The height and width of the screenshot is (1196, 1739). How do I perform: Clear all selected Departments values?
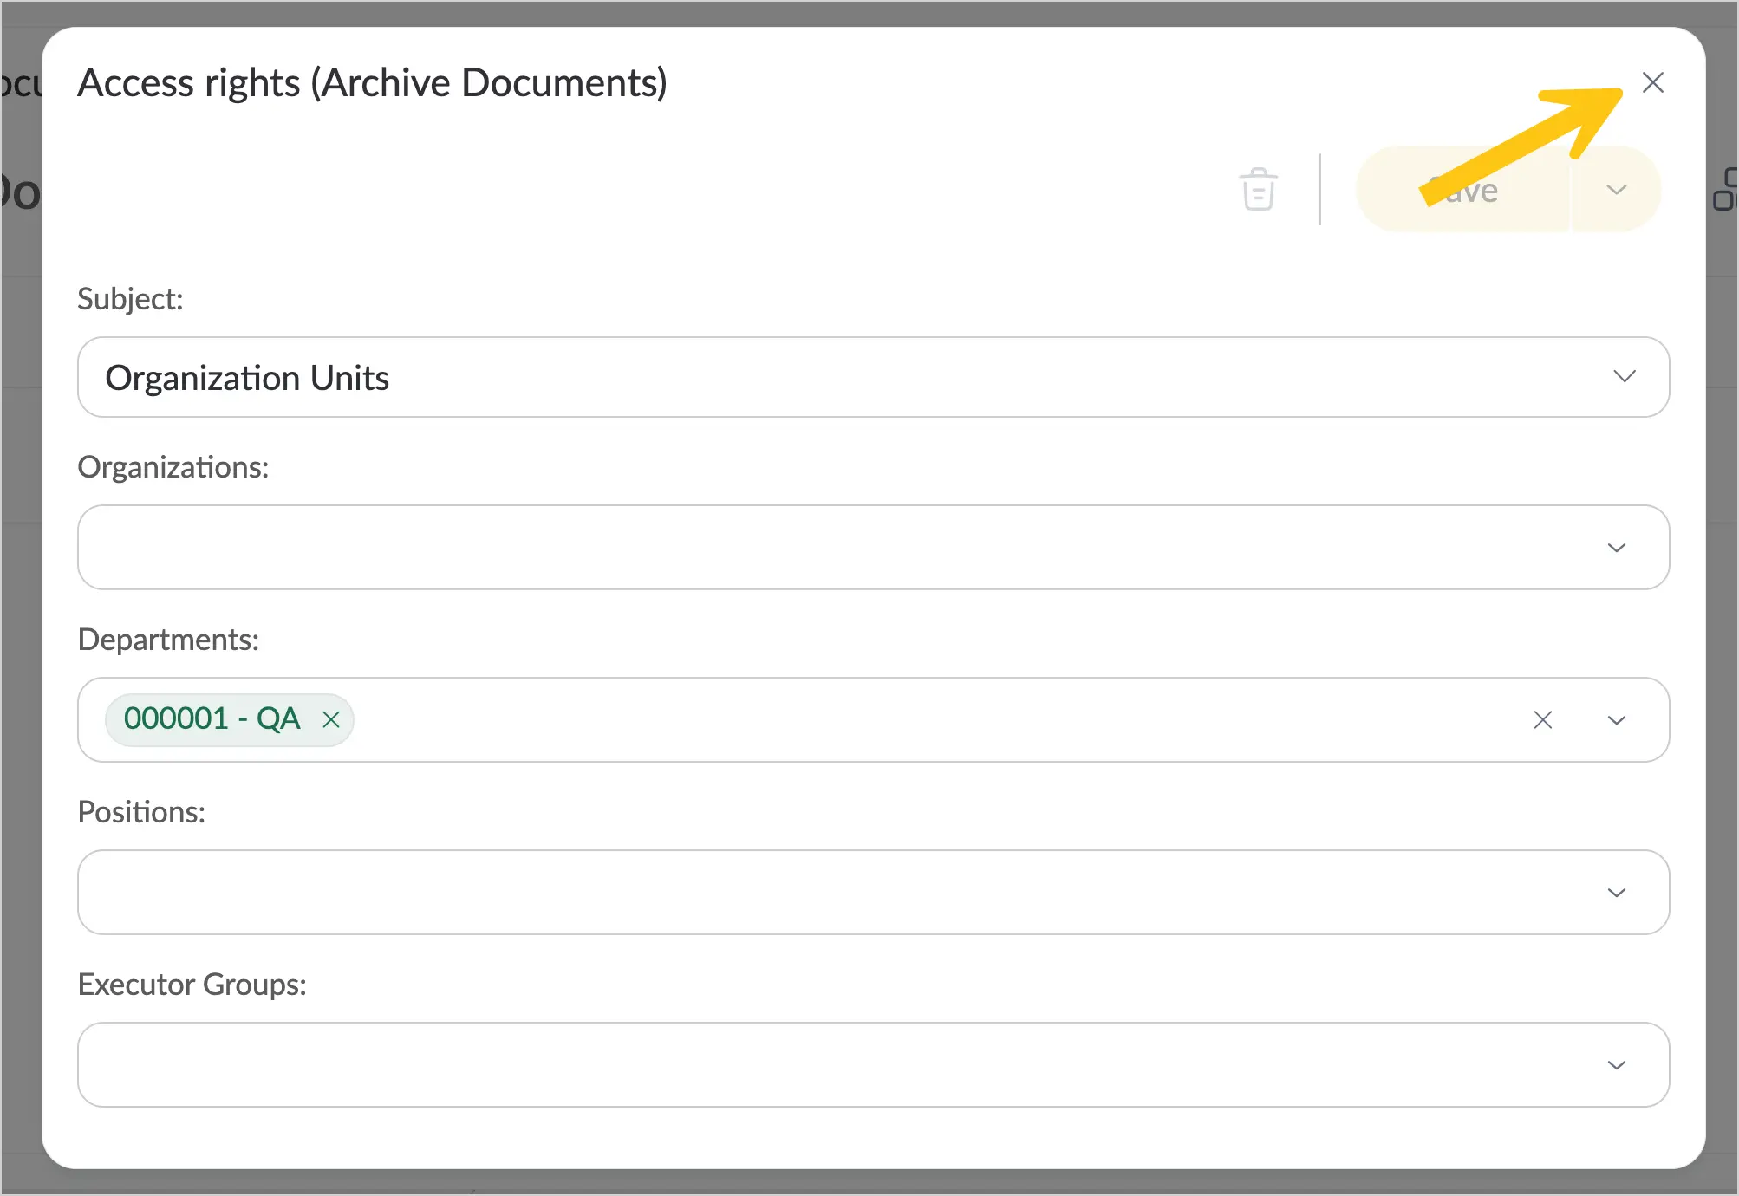pyautogui.click(x=1542, y=719)
